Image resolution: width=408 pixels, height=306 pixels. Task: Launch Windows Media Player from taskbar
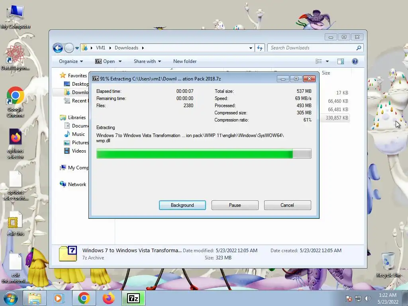[x=58, y=298]
